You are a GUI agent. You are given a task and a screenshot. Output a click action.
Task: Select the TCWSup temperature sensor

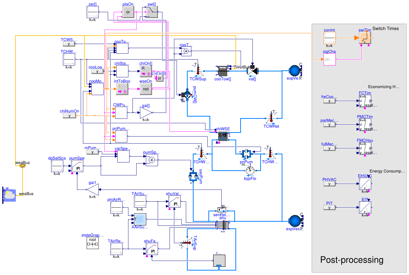(x=198, y=70)
